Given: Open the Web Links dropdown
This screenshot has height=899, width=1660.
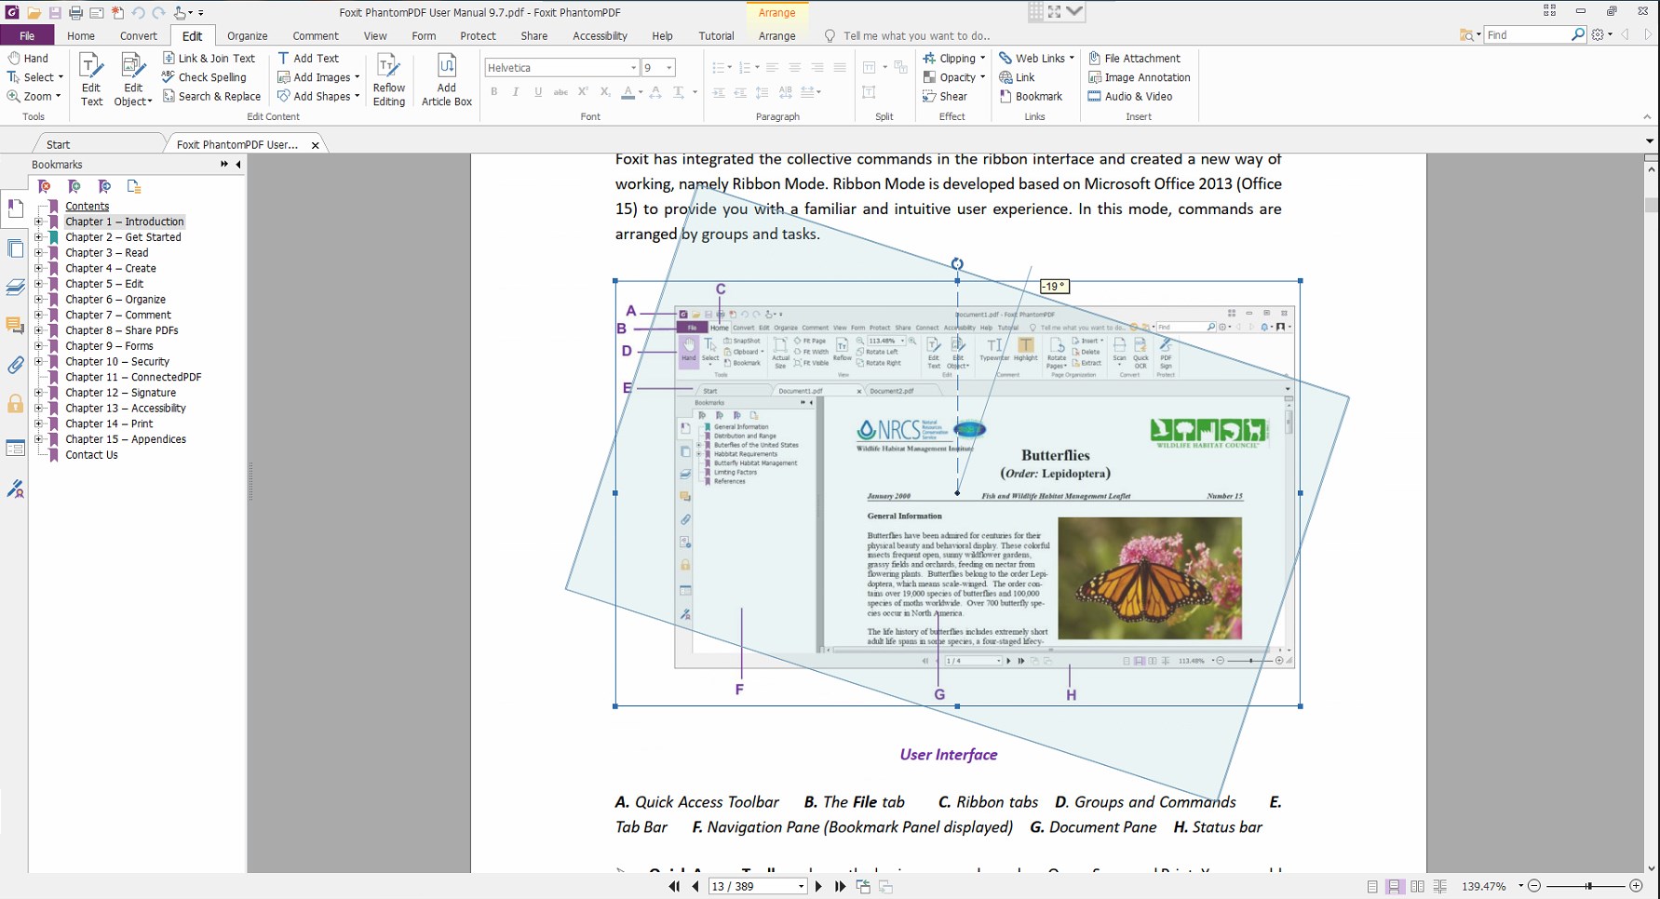Looking at the screenshot, I should click(x=1072, y=58).
